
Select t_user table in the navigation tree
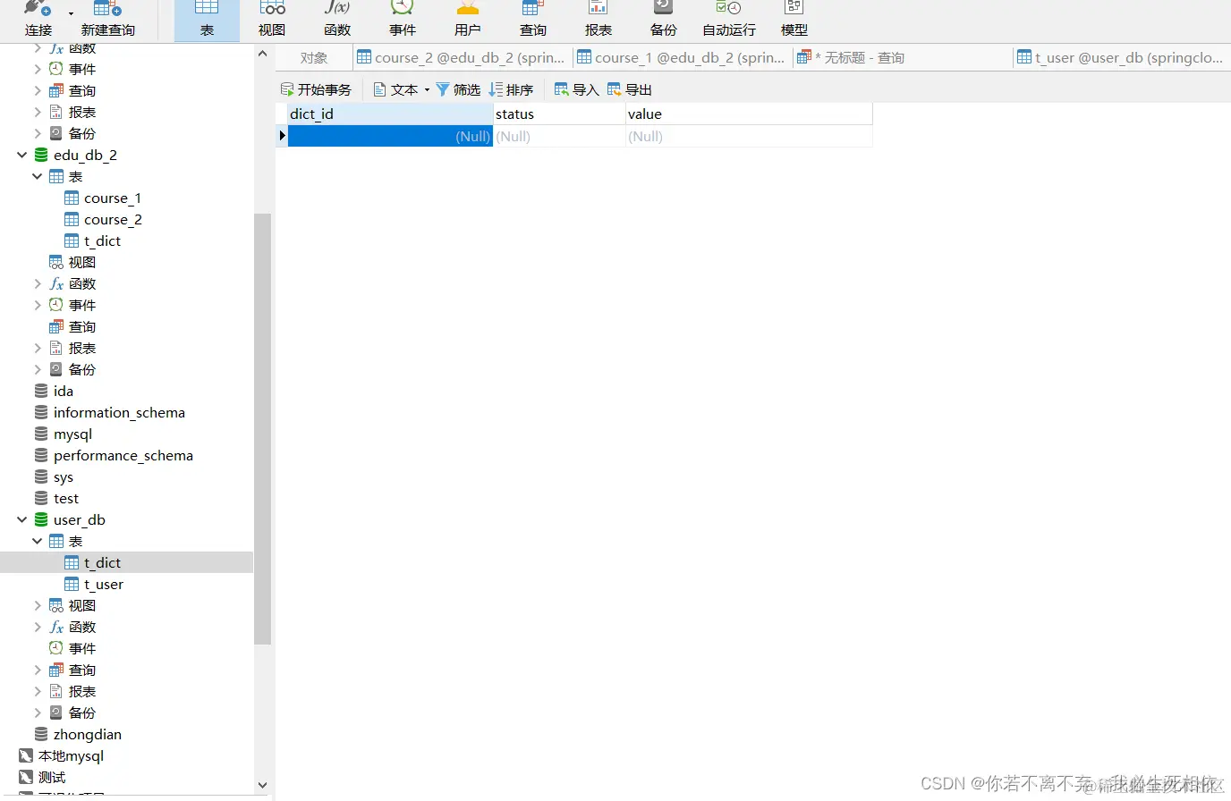click(94, 585)
